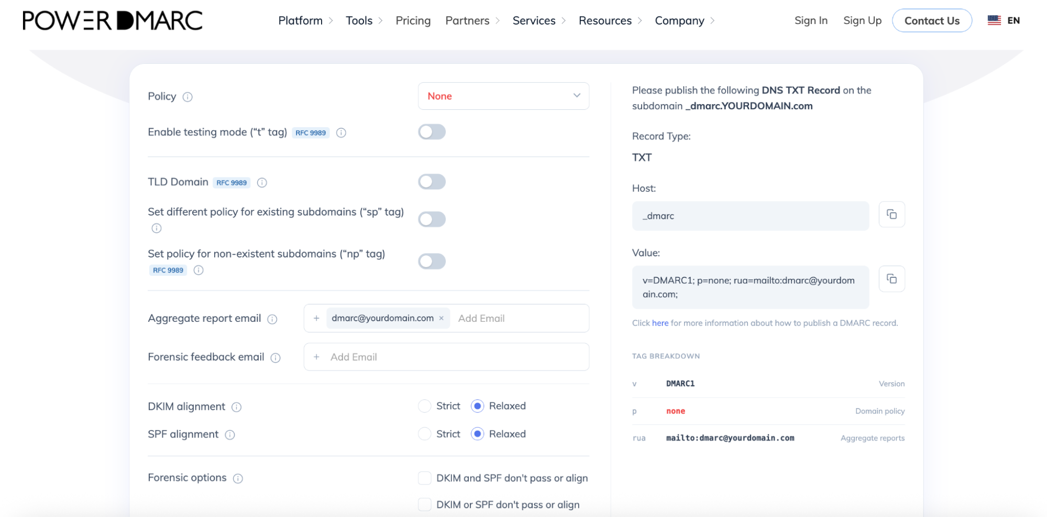Toggle policy for non-existent subdomains switch
Image resolution: width=1047 pixels, height=517 pixels.
coord(432,261)
